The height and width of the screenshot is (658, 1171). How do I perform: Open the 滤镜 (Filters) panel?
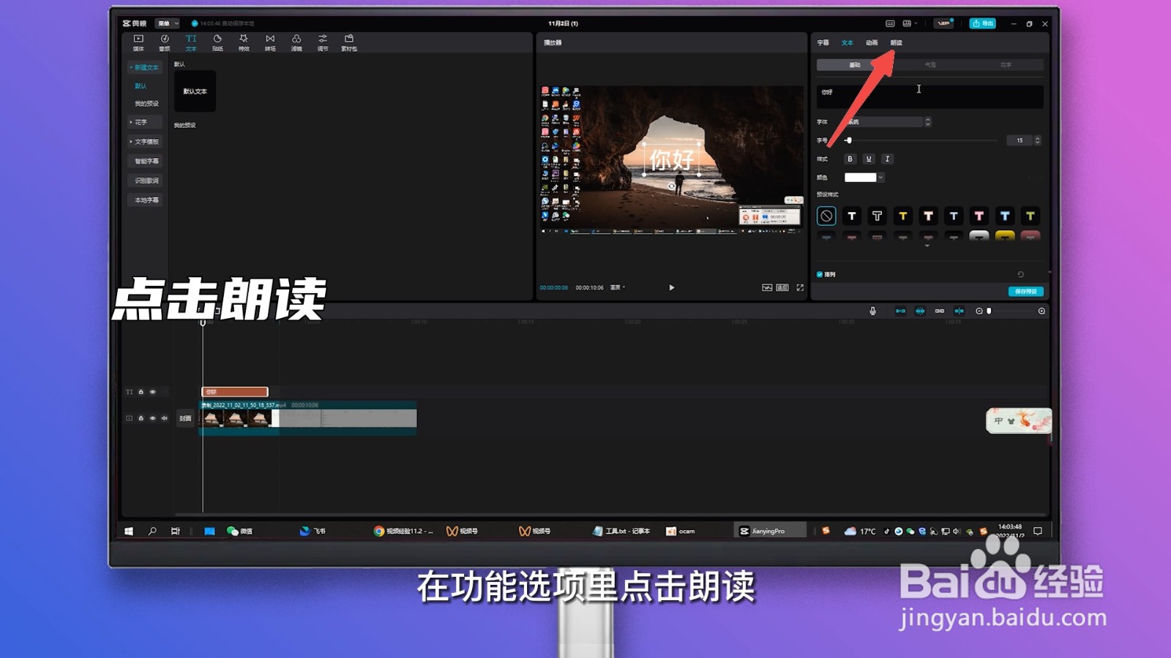(x=296, y=42)
